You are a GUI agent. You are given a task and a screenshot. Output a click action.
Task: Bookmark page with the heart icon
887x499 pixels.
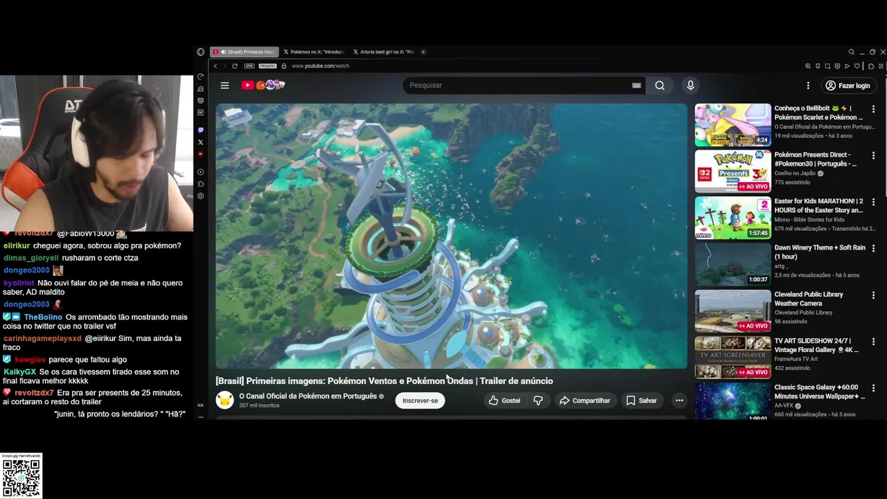pos(857,66)
